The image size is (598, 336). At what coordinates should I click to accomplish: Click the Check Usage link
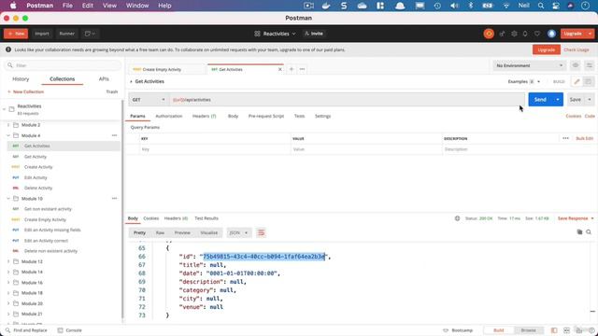[577, 49]
